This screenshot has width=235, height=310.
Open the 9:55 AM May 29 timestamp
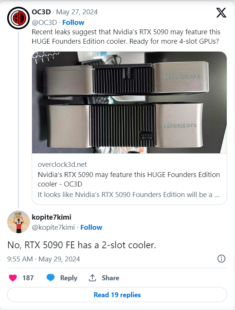point(43,259)
